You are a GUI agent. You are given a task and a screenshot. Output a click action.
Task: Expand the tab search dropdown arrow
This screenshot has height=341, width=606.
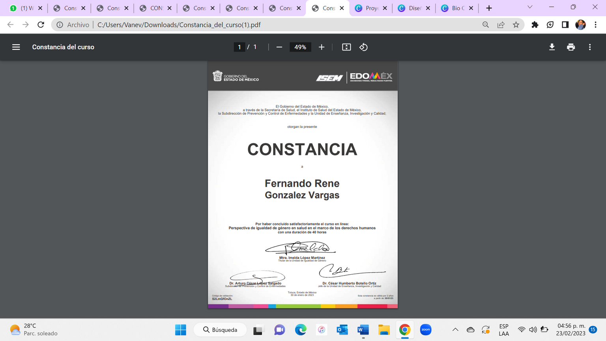point(530,7)
